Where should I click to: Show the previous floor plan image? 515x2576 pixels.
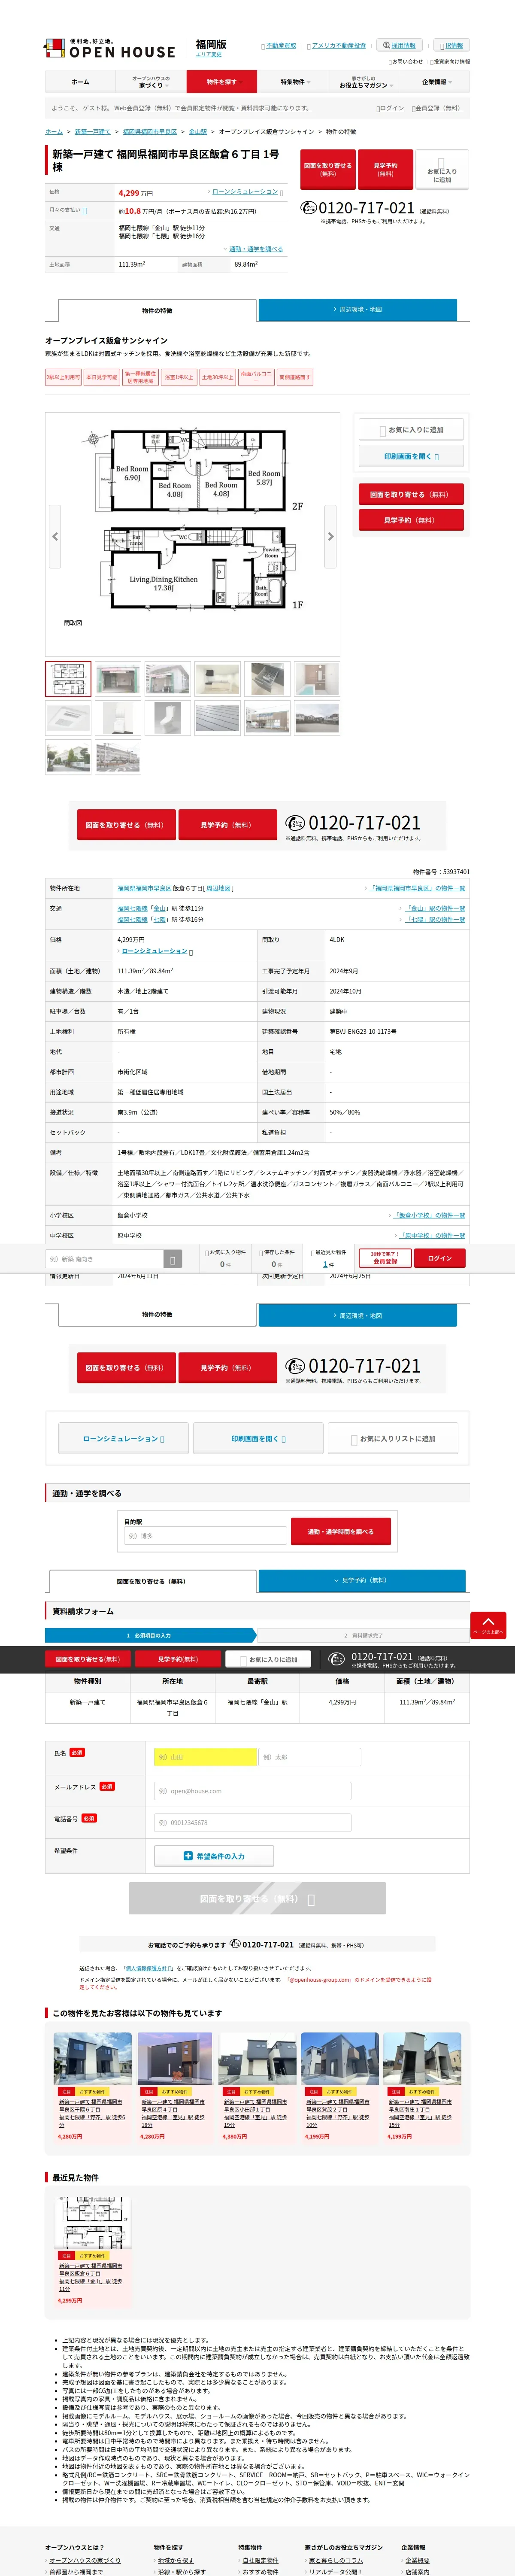(55, 537)
